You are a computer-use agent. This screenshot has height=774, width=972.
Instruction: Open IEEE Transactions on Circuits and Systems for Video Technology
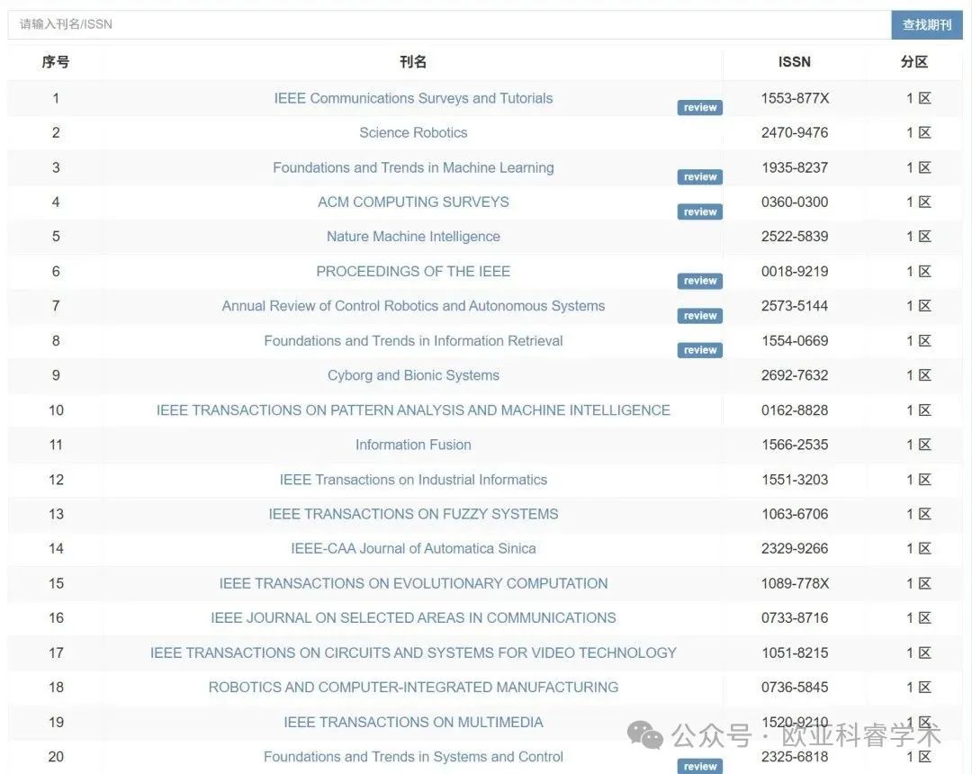413,652
